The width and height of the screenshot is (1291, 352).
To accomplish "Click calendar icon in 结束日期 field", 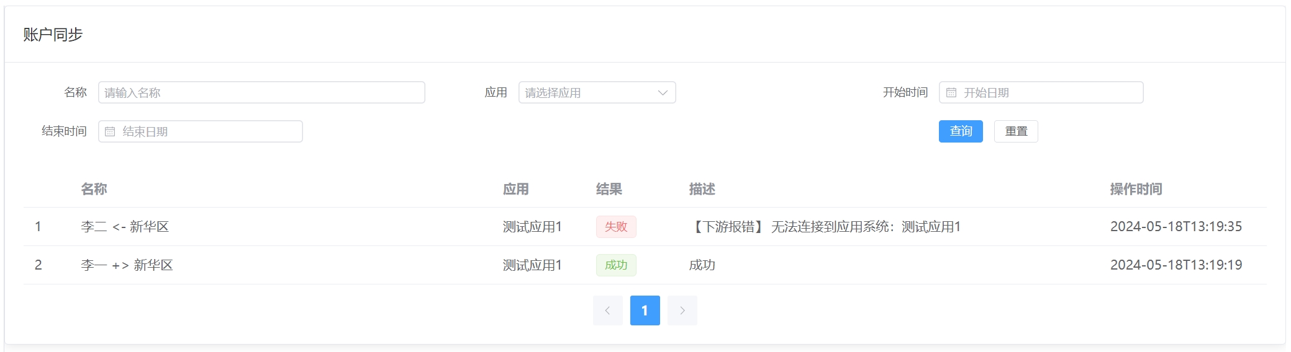I will [x=110, y=131].
